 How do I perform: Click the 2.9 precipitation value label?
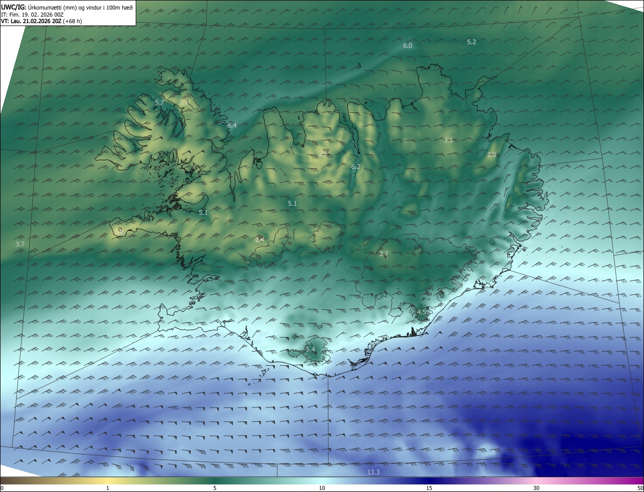(x=492, y=154)
